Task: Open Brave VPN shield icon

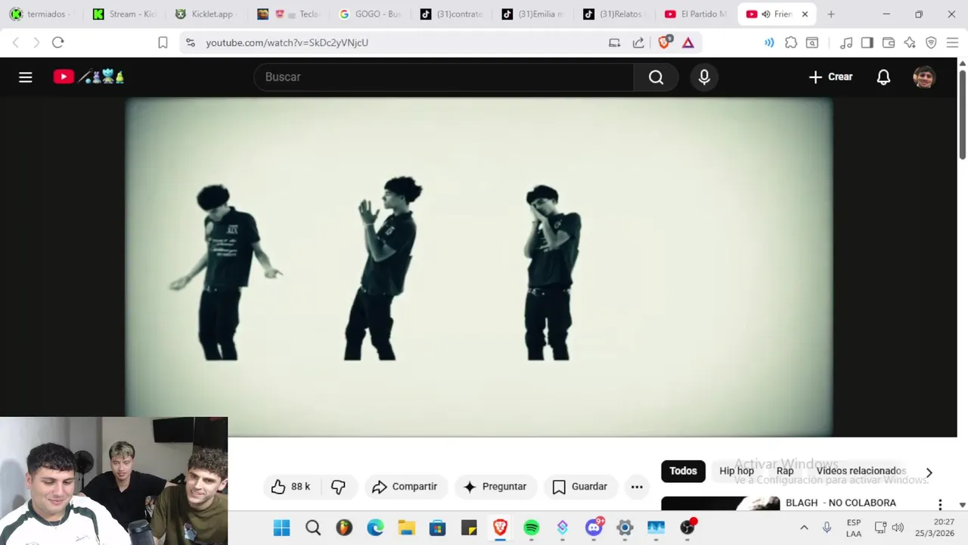Action: [931, 42]
